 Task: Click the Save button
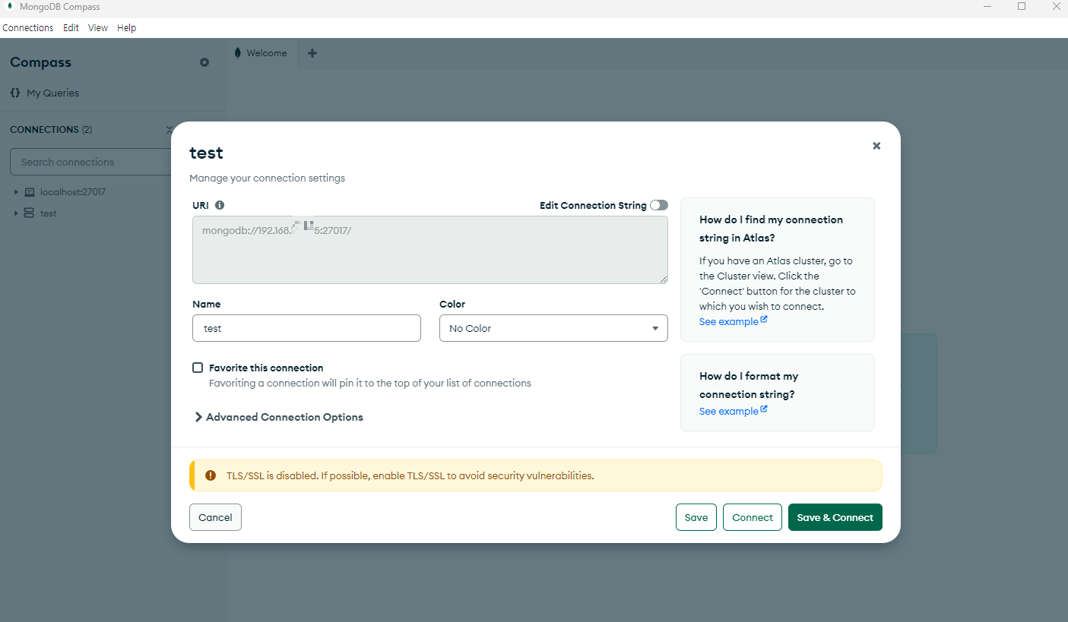coord(696,517)
